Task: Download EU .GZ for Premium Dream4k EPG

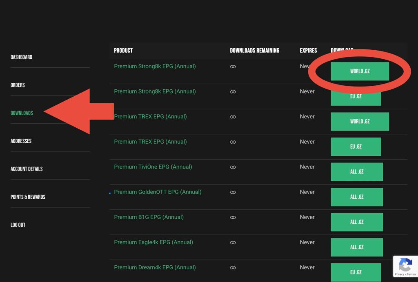Action: [x=356, y=272]
